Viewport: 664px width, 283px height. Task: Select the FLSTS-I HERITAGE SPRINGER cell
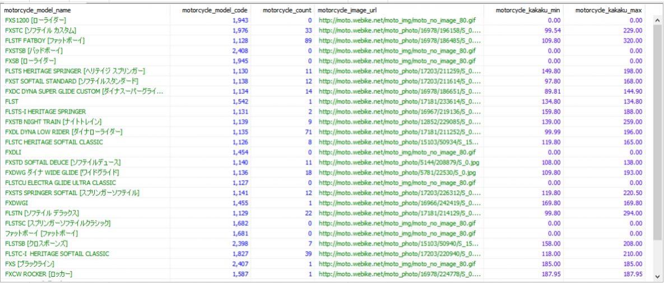pos(85,111)
